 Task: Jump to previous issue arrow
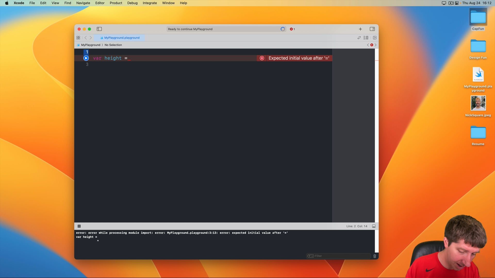click(368, 45)
